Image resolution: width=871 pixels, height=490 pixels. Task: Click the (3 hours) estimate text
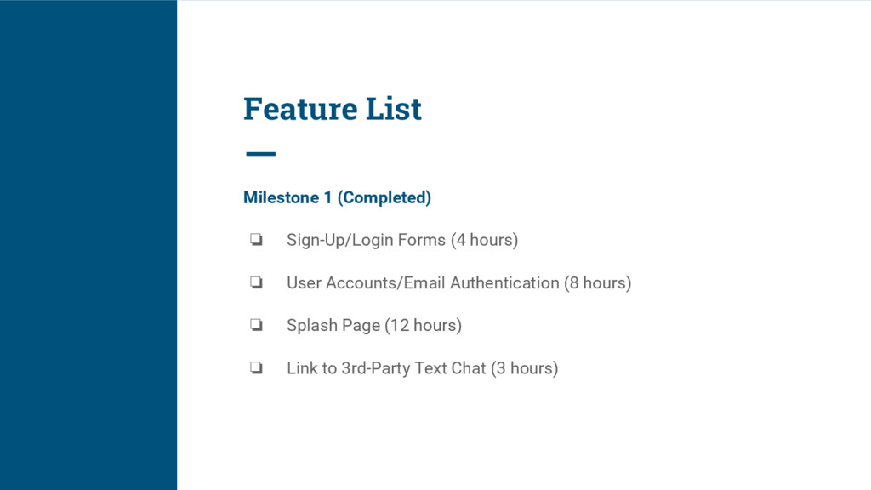525,367
